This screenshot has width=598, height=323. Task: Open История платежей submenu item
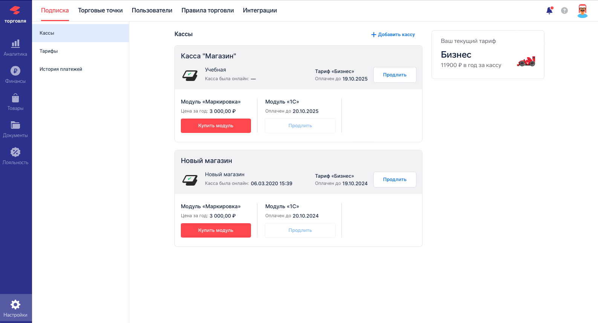click(x=81, y=69)
